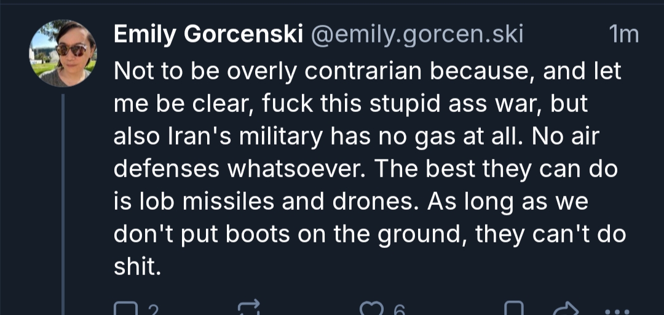This screenshot has height=315, width=664.
Task: Open Emily Gorcenski's profile picture
Action: [63, 53]
